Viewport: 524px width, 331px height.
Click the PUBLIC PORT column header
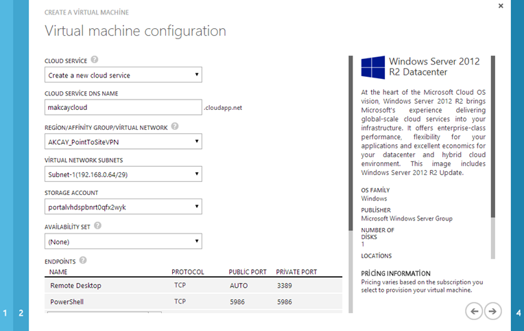pos(248,272)
